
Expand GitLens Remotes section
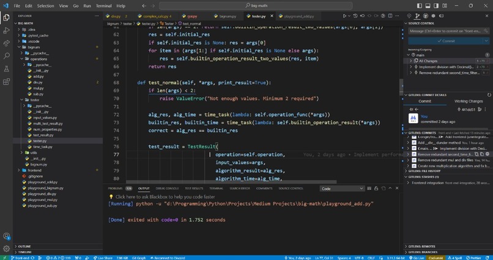click(448, 246)
